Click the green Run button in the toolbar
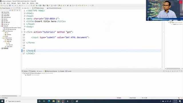183x103 pixels. pyautogui.click(x=40, y=5)
